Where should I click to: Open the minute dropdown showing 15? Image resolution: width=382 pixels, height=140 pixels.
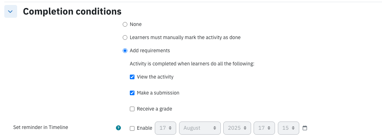[x=289, y=128]
